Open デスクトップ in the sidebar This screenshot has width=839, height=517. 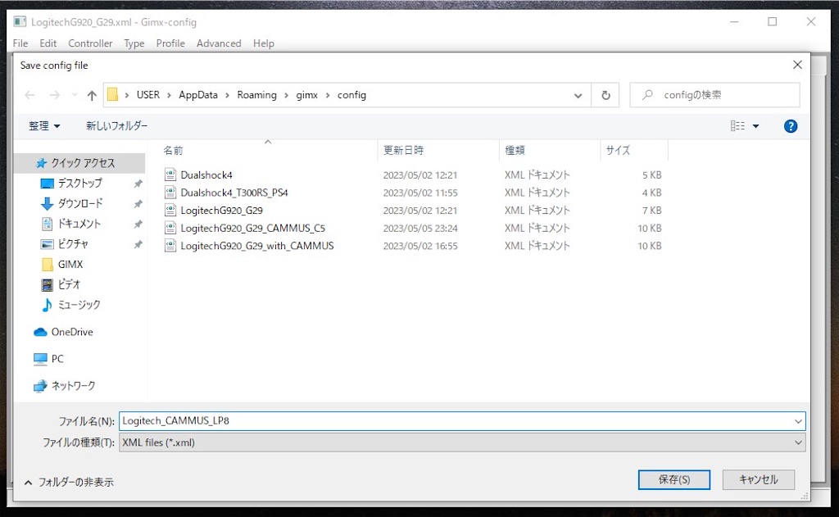tap(79, 183)
